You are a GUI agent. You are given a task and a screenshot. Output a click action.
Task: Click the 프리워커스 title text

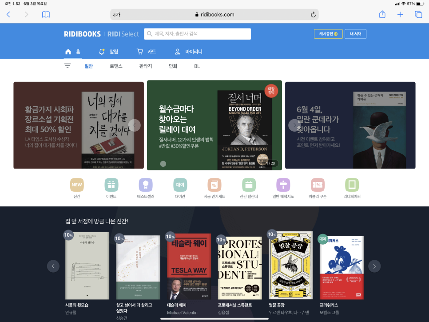point(329,305)
